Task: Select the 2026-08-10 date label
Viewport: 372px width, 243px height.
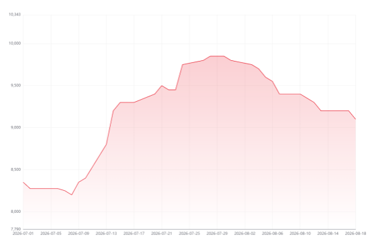Action: 300,234
